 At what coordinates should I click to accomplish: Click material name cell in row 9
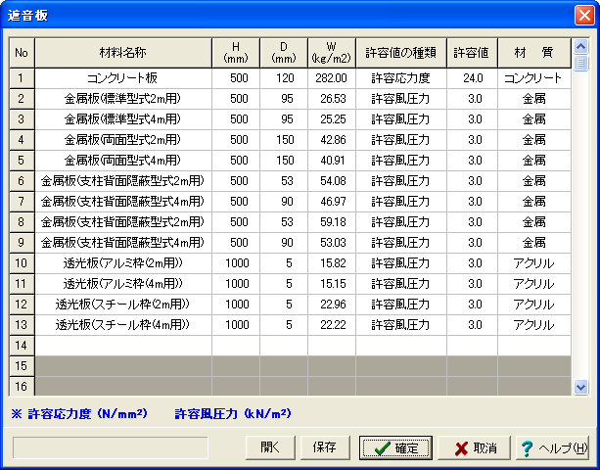[123, 243]
